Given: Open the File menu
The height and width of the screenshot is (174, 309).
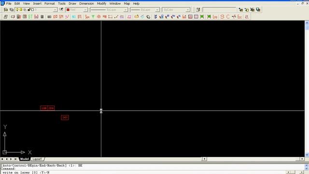Looking at the screenshot, I should point(9,3).
